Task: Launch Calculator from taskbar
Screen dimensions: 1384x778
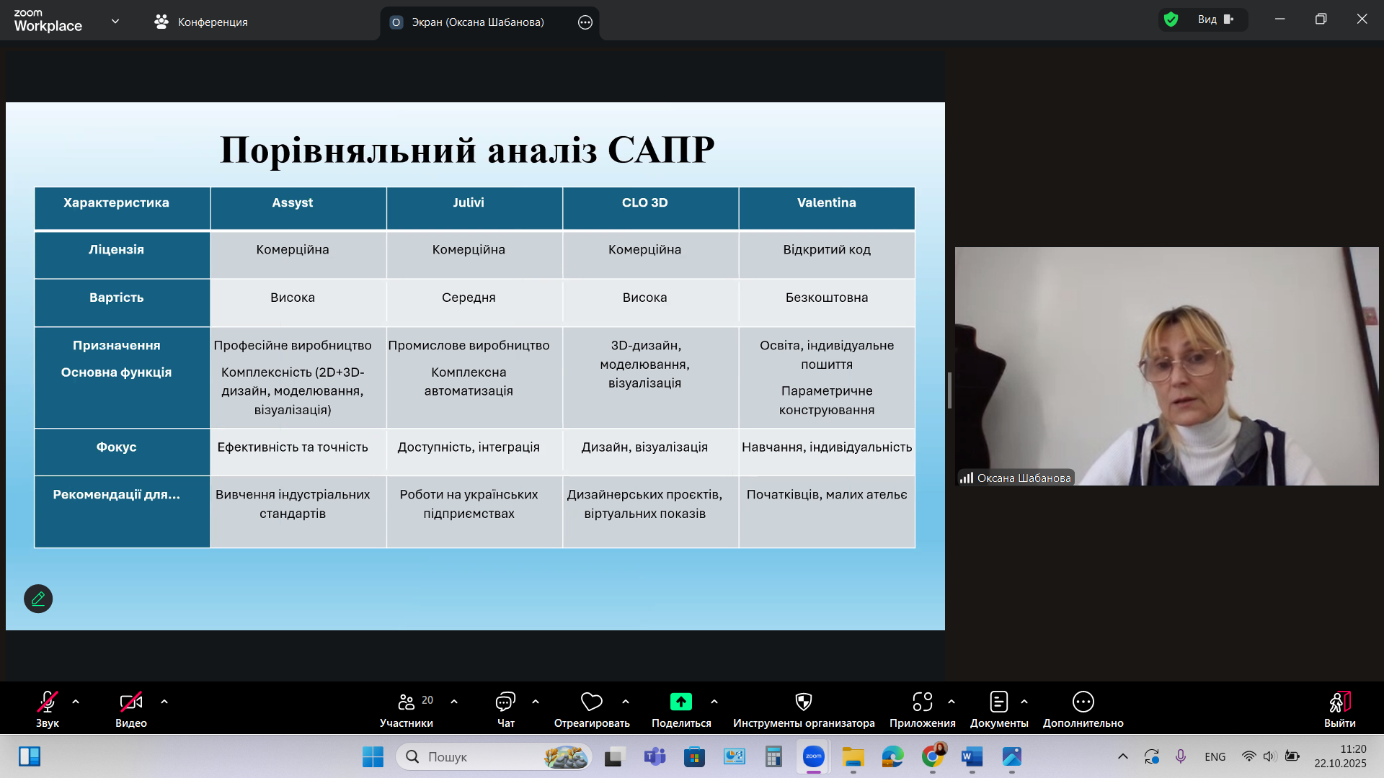Action: tap(773, 756)
